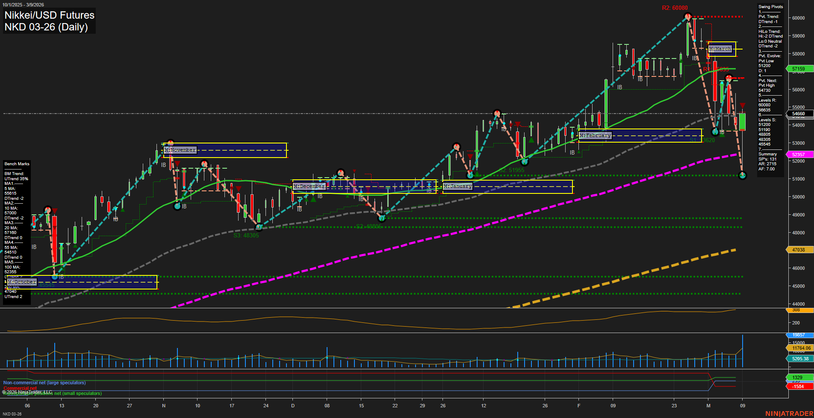Click the red down-arrow marker near the March high

click(x=742, y=105)
